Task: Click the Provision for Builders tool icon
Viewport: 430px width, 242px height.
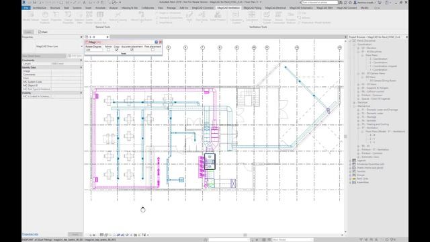Action: click(x=291, y=17)
